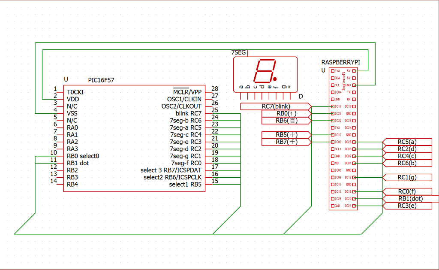Screen dimensions: 439x270
Task: Click the RB0 select0 pin label
Action: 83,156
